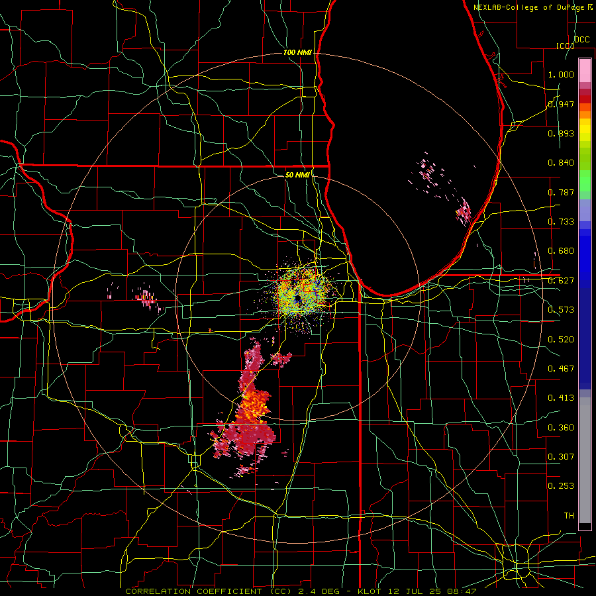The width and height of the screenshot is (596, 596).
Task: Select the 0.733 scale value
Action: pos(561,222)
